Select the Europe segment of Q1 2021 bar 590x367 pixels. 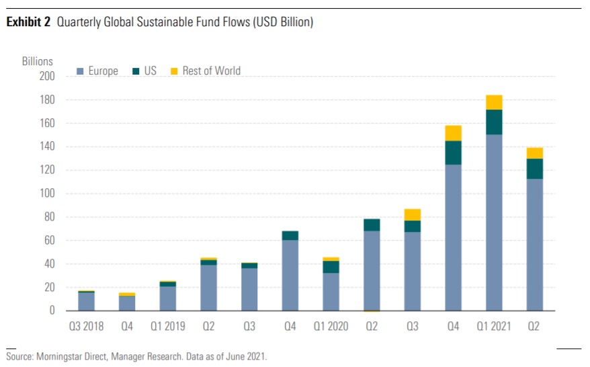pos(494,222)
